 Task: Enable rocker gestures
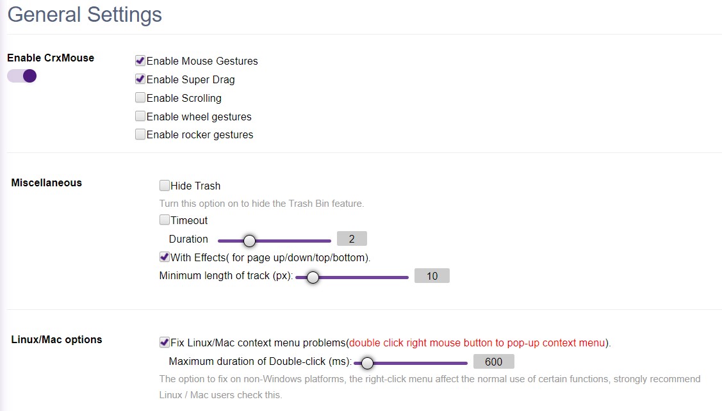(x=140, y=134)
